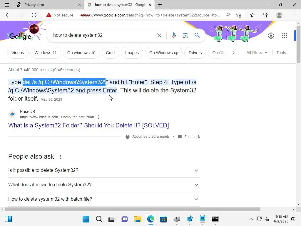Click the Not secure warning icon
The height and width of the screenshot is (226, 301).
49,15
